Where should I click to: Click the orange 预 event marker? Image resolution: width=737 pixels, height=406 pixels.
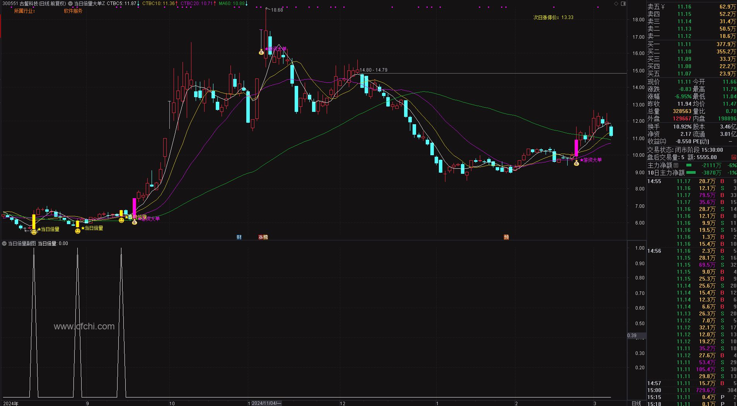pos(506,237)
